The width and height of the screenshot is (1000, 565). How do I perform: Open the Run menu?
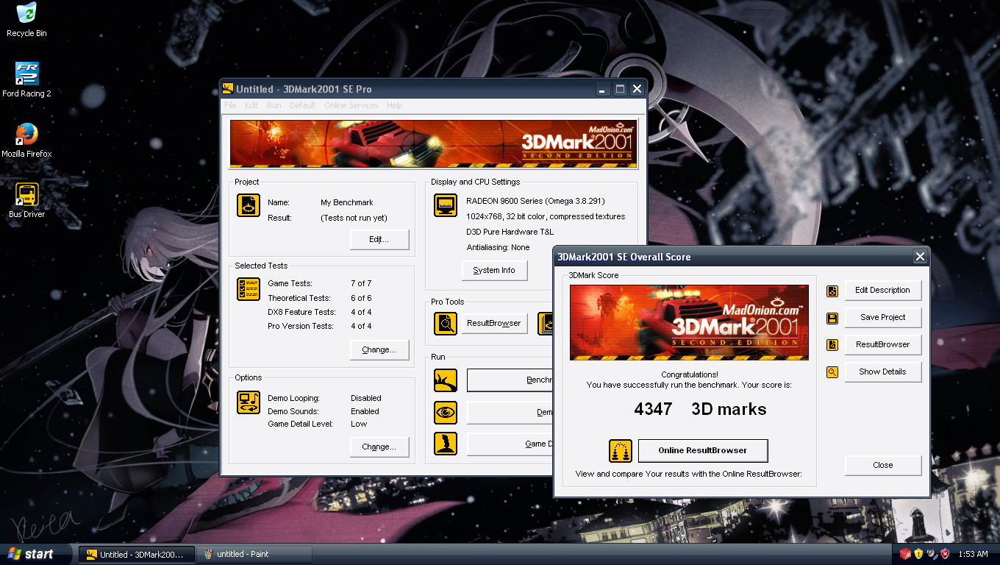click(x=274, y=105)
